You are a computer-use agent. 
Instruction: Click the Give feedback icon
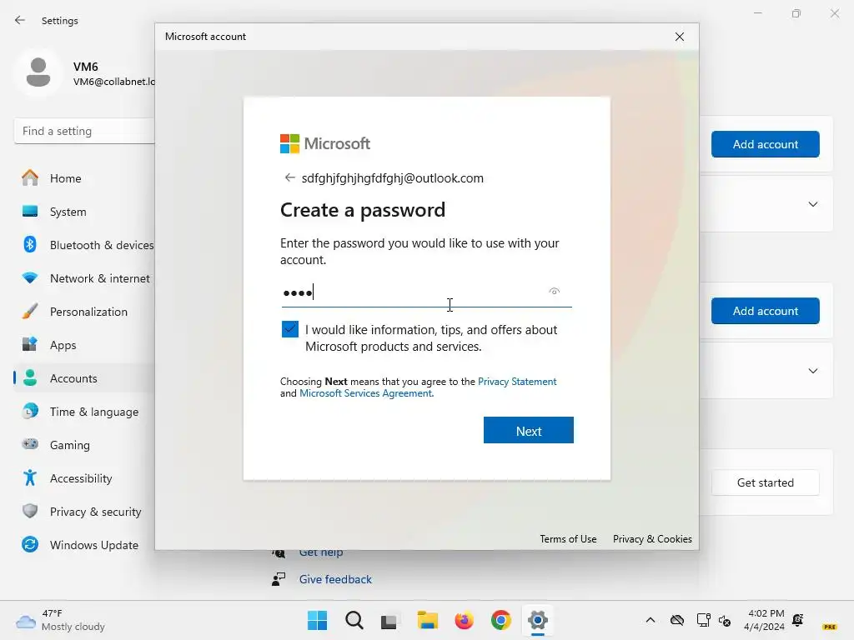pyautogui.click(x=279, y=579)
